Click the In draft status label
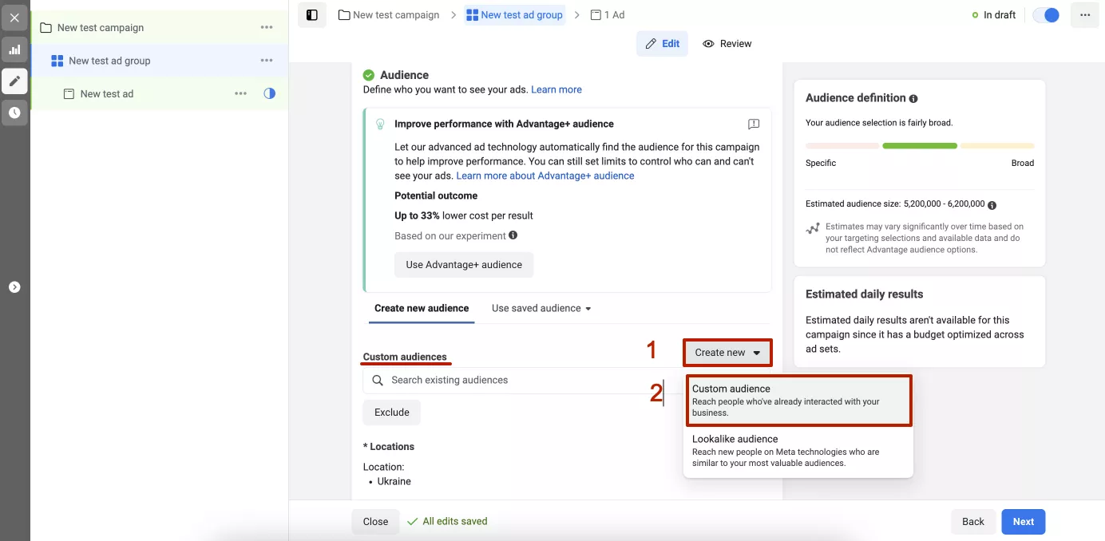Image resolution: width=1105 pixels, height=541 pixels. (994, 15)
